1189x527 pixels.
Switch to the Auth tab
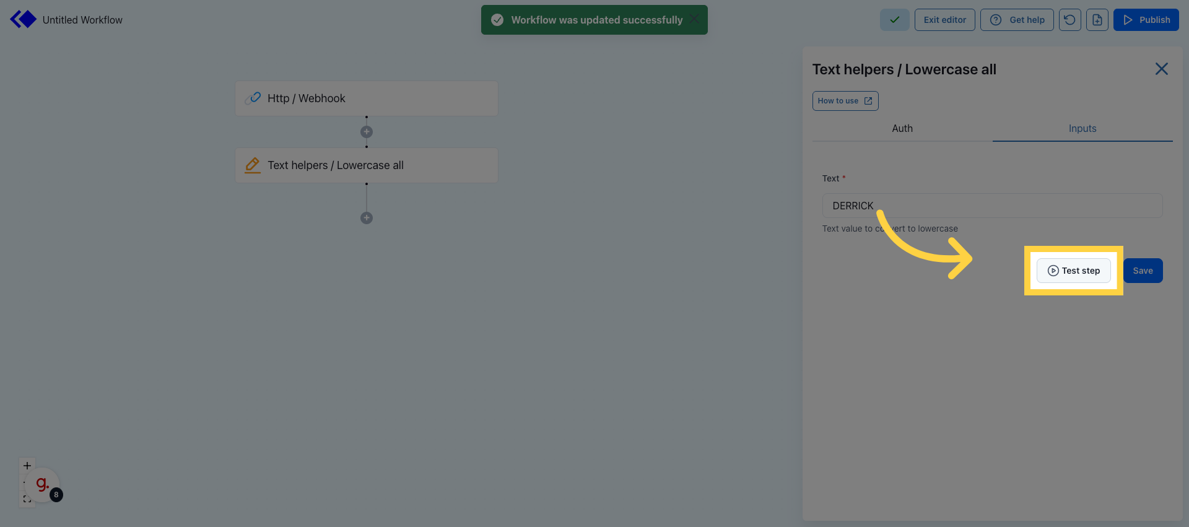point(902,128)
